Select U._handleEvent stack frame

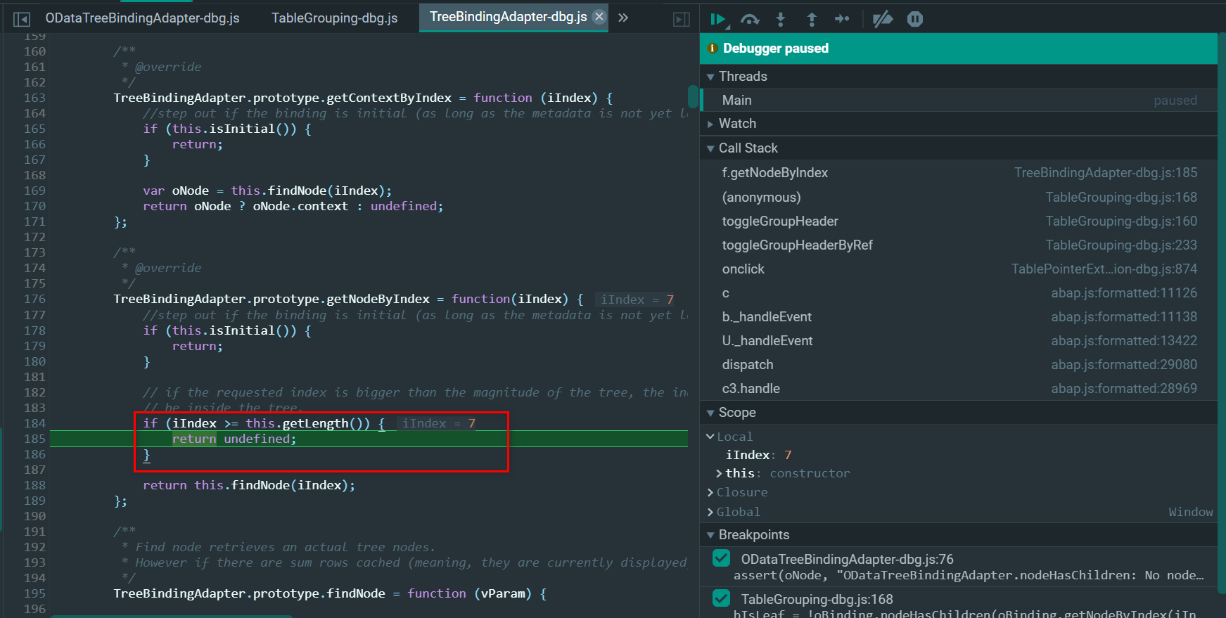pyautogui.click(x=959, y=341)
